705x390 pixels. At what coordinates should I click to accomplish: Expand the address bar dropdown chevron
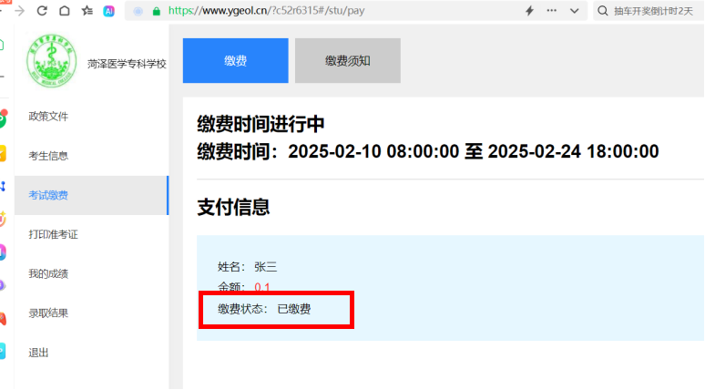click(x=574, y=11)
